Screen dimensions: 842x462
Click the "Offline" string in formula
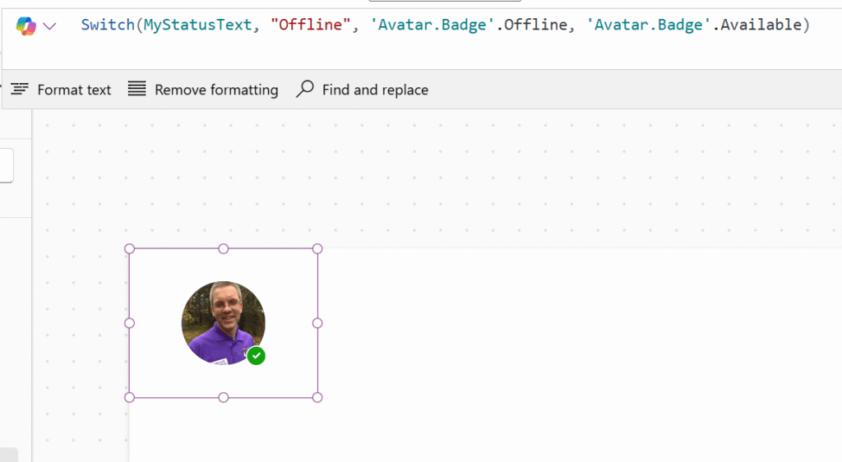point(310,25)
